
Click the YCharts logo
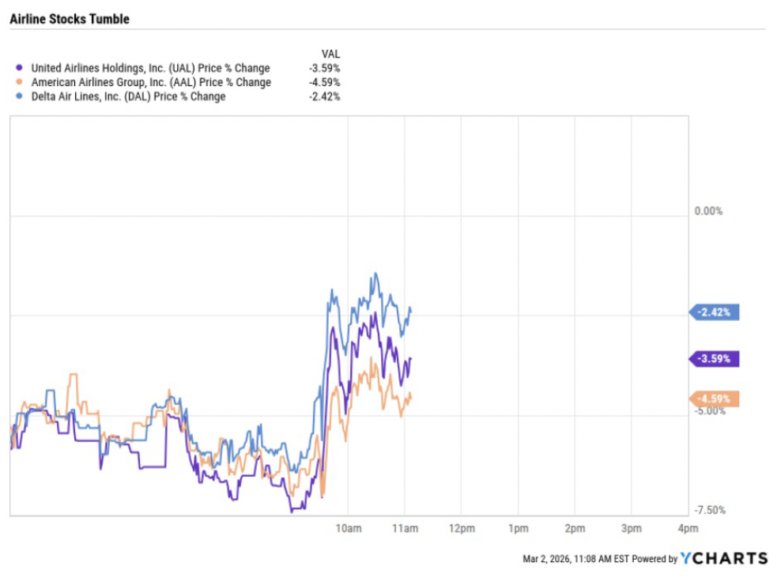pyautogui.click(x=724, y=558)
